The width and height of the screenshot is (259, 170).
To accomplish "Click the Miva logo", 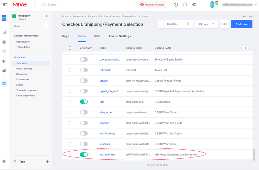I will coord(19,5).
